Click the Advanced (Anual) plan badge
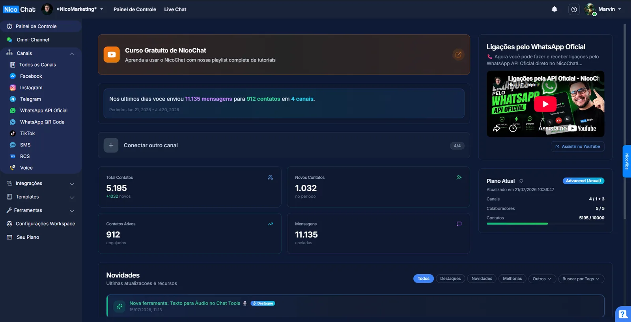 (x=583, y=181)
